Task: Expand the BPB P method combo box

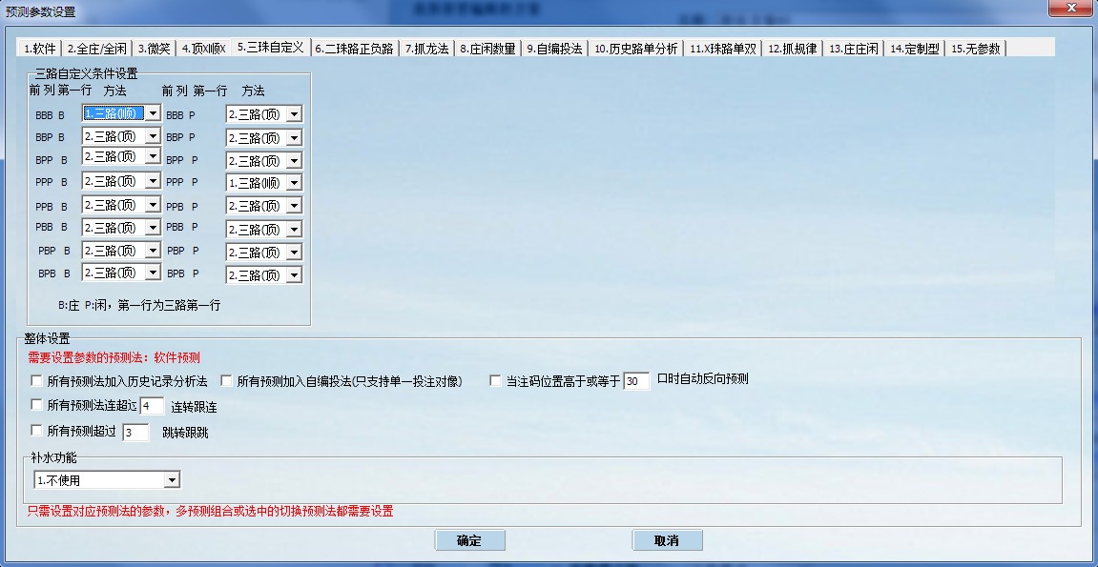Action: point(293,273)
